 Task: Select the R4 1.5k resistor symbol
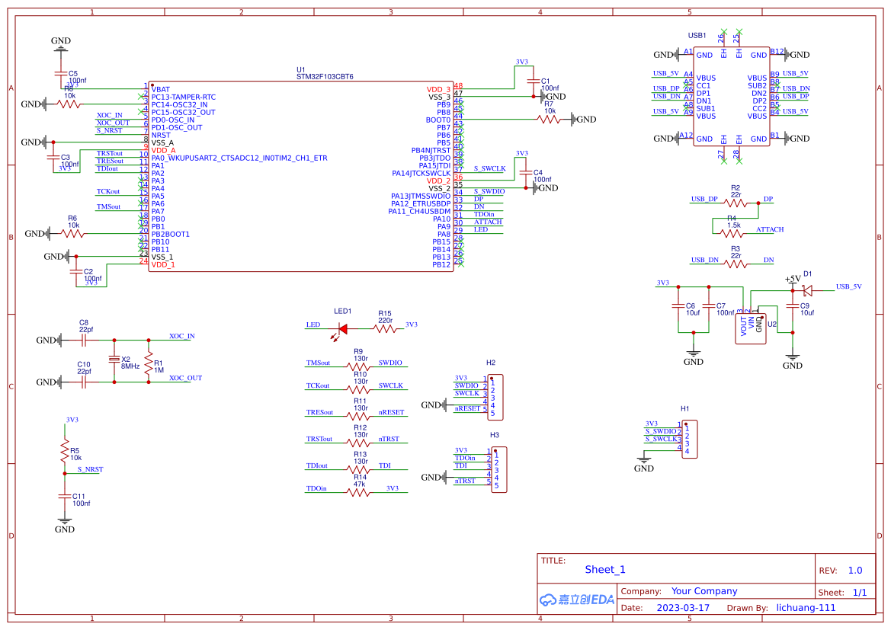[x=731, y=233]
